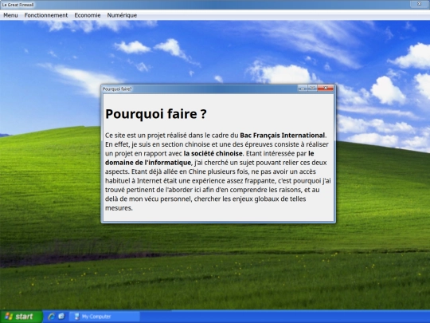430x323 pixels.
Task: Close the Pourquoi faire? window
Action: click(x=326, y=89)
